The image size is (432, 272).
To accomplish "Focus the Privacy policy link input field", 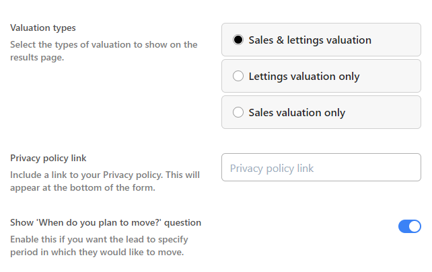I will click(x=321, y=168).
